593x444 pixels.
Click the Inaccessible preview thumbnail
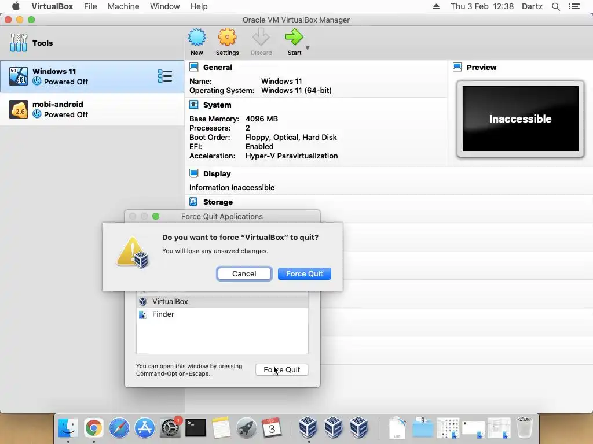pyautogui.click(x=521, y=119)
